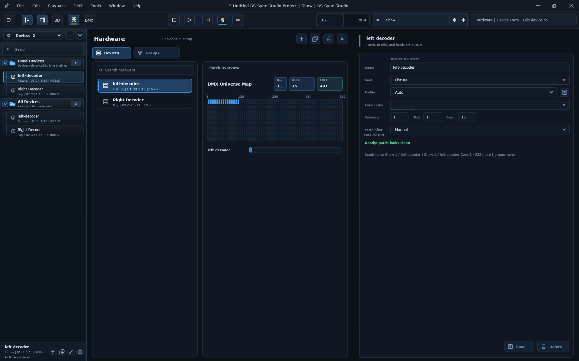Collapse the All Devices folder checkbox
Screen dimensions: 579x361
pyautogui.click(x=5, y=104)
